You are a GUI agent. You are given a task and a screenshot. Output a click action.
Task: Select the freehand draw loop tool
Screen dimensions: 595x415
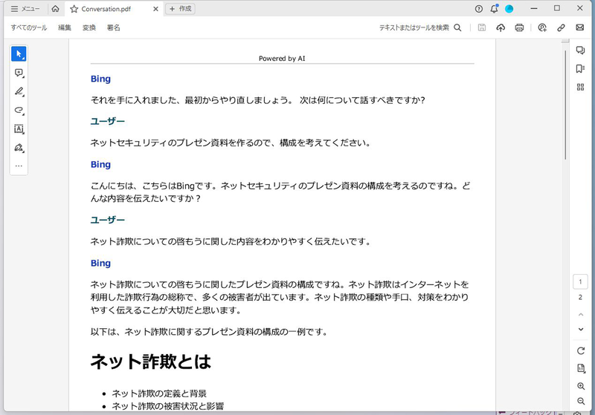point(19,110)
